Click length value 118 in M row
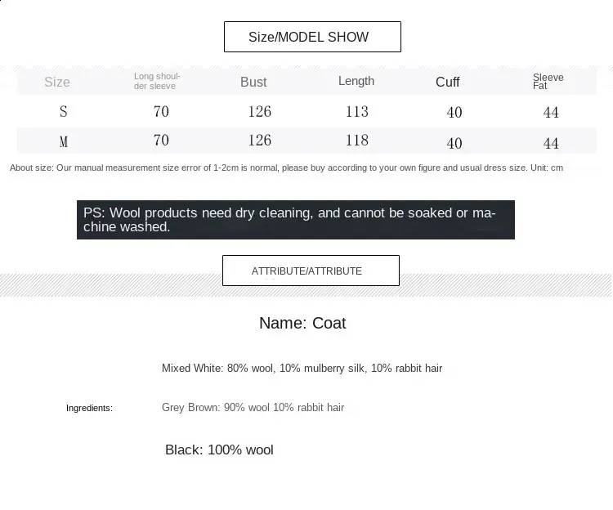This screenshot has height=510, width=613. [x=357, y=141]
